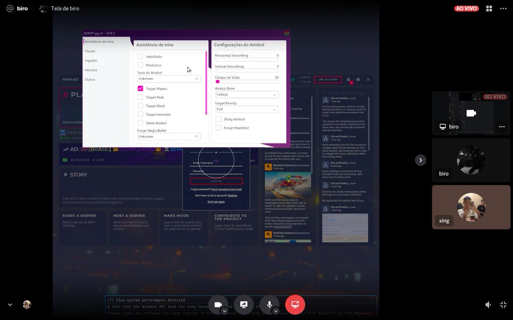
Task: Collapse participants panel with the right arrow
Action: (421, 160)
